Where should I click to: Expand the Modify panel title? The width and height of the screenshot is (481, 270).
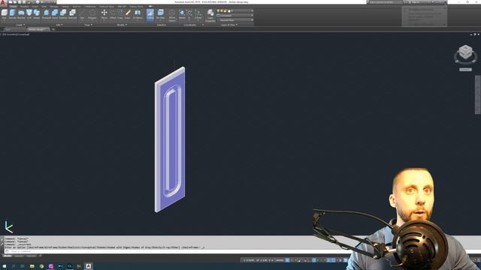(122, 25)
